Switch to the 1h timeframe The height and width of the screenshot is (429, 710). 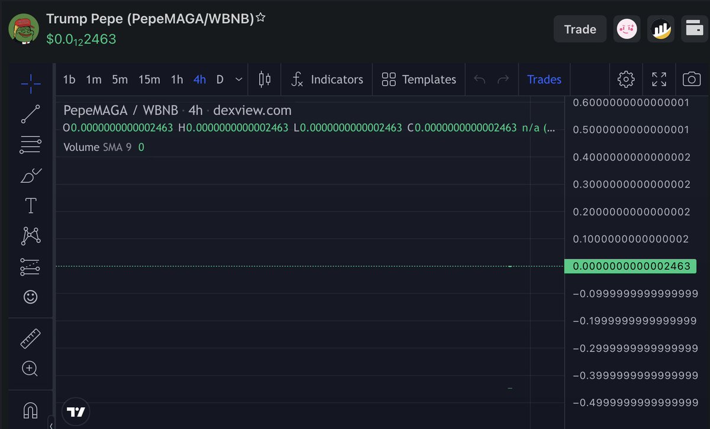[x=177, y=79]
